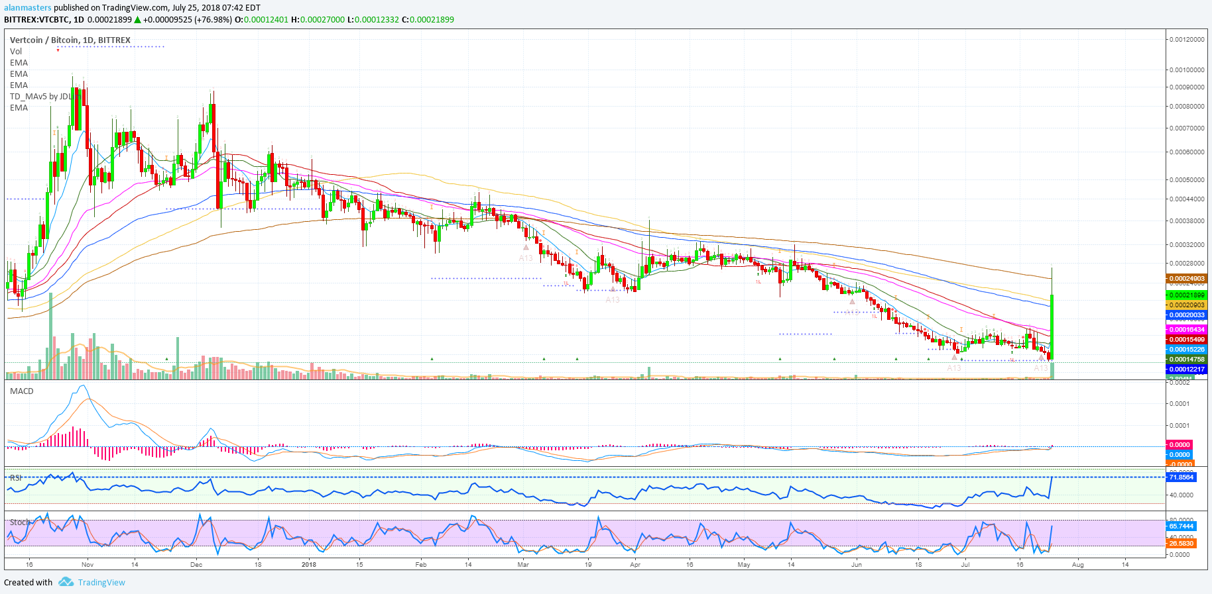Image resolution: width=1212 pixels, height=594 pixels.
Task: Click the 'Apr' date on time axis
Action: pos(635,565)
